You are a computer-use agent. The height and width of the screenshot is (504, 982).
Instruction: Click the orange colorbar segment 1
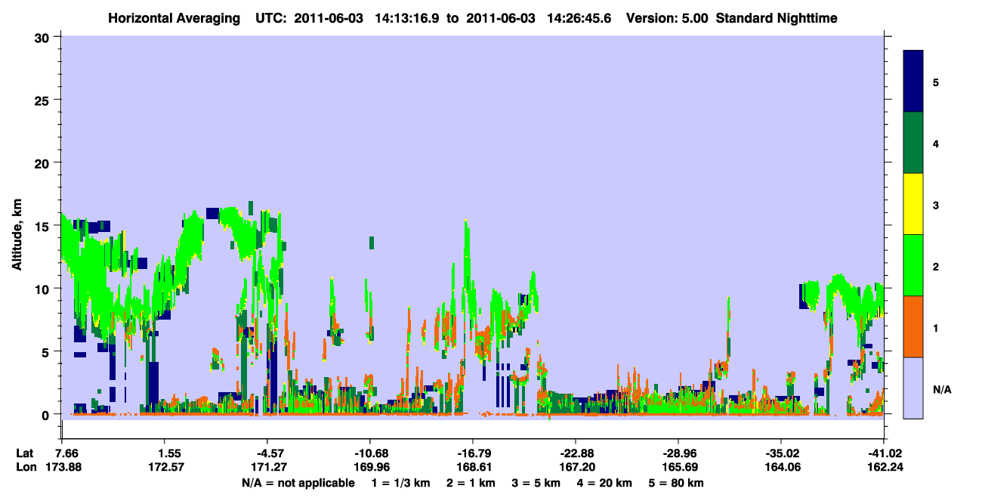pos(913,326)
